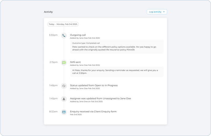The width and height of the screenshot is (211, 136).
Task: Click the outgoing call phone icon
Action: (x=64, y=36)
